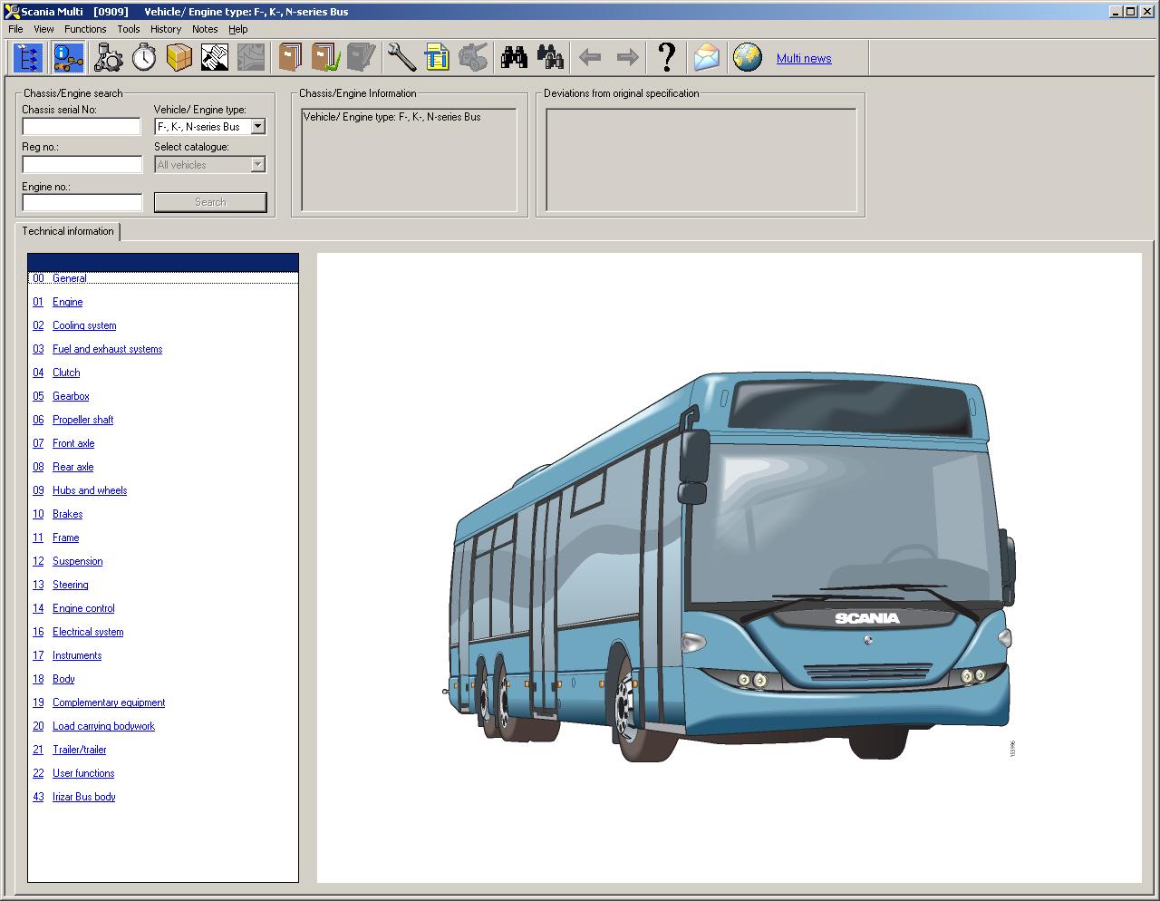Click the greyed-out map icon

[251, 58]
